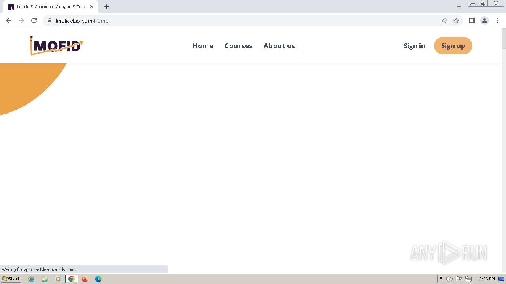
Task: Click the show desktop button
Action: (502, 279)
